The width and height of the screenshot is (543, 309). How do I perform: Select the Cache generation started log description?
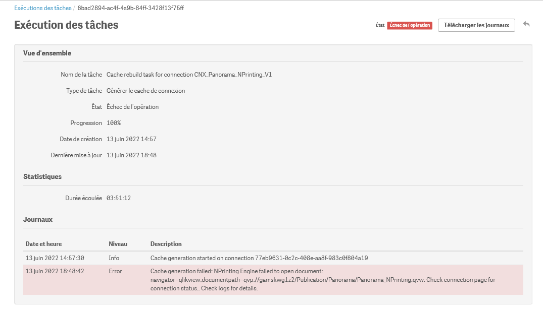pyautogui.click(x=259, y=258)
